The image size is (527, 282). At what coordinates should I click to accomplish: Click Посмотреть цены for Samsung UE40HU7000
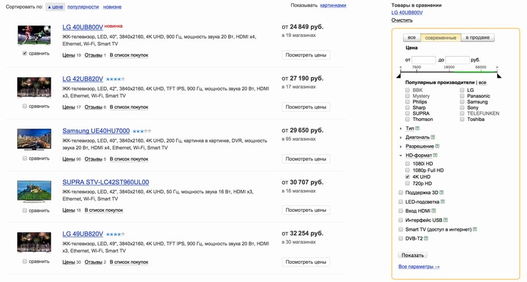pos(306,159)
